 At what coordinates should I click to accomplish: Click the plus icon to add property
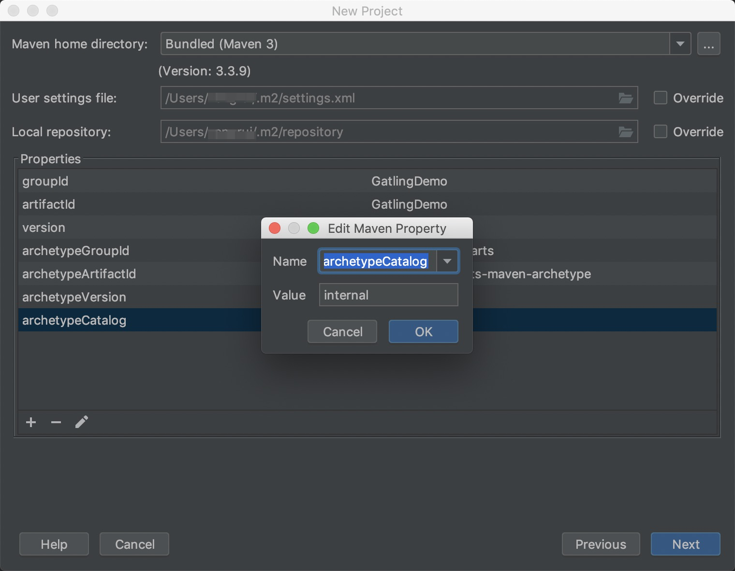pyautogui.click(x=31, y=422)
